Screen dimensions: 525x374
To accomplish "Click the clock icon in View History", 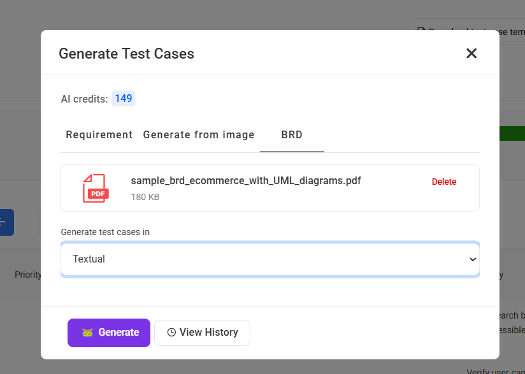I will (x=171, y=333).
